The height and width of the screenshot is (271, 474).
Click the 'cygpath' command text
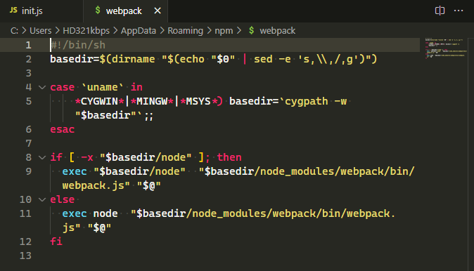tap(307, 101)
